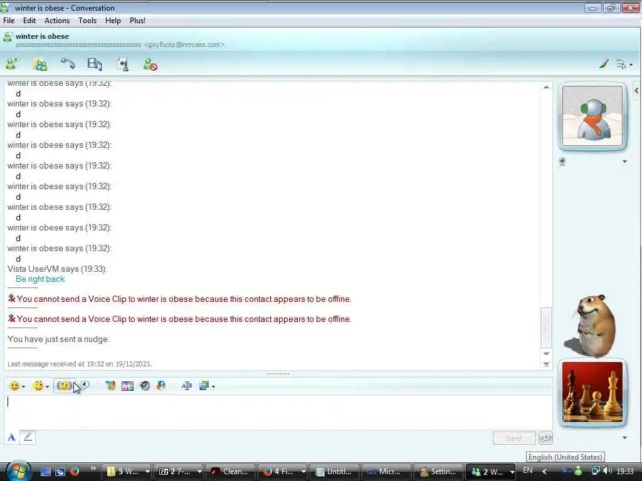Screen dimensions: 642x481
Task: Select a wink from the wink icon
Action: pyautogui.click(x=38, y=386)
